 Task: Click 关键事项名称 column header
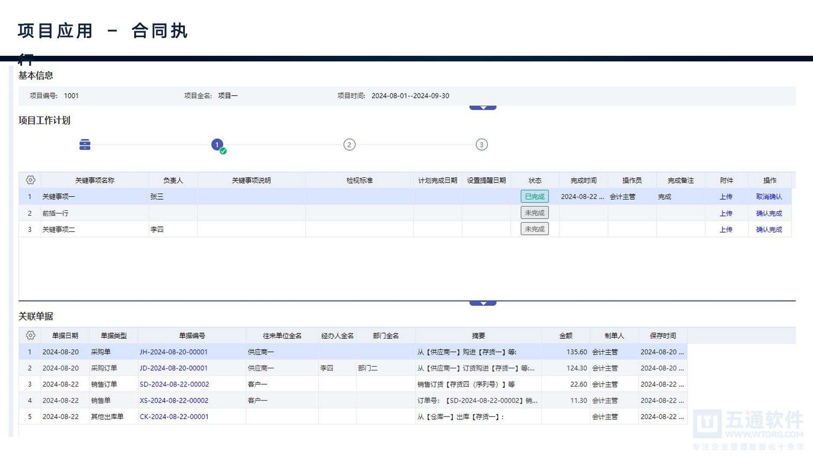[95, 180]
